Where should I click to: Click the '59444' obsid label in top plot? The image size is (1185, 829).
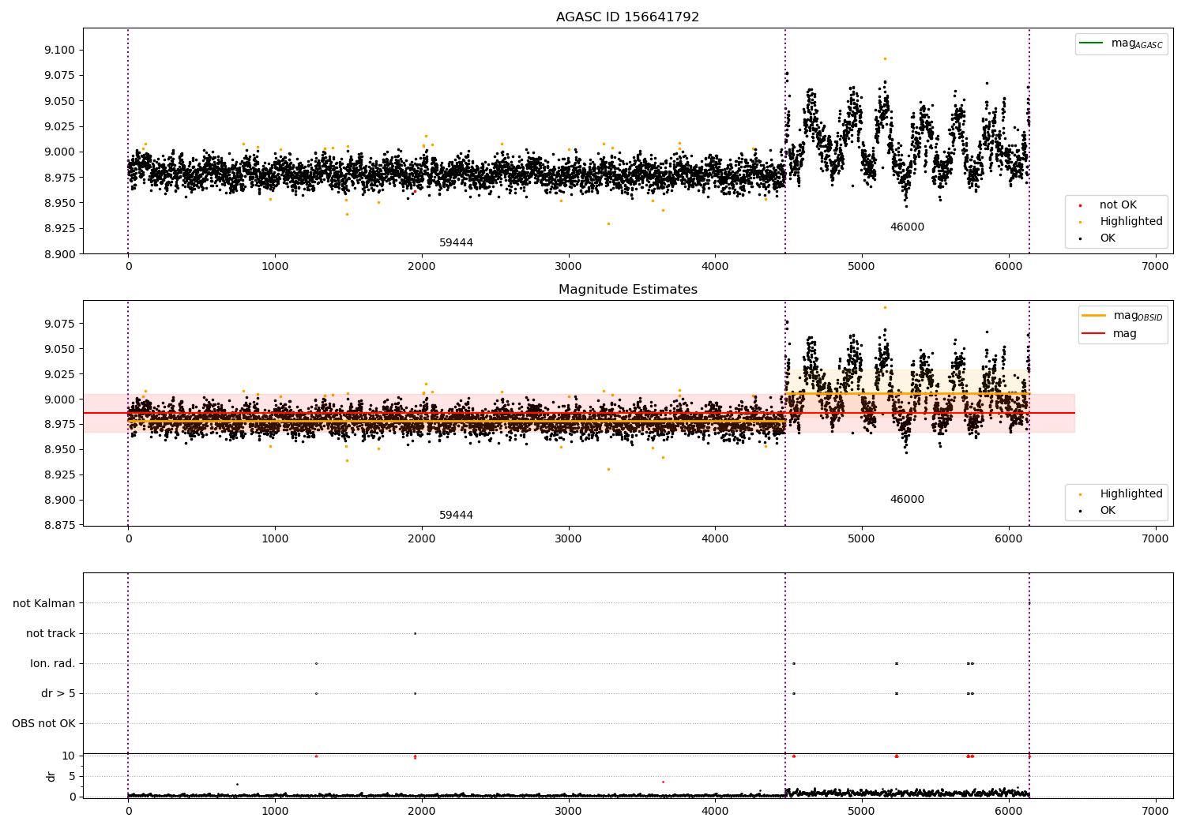[x=456, y=242]
